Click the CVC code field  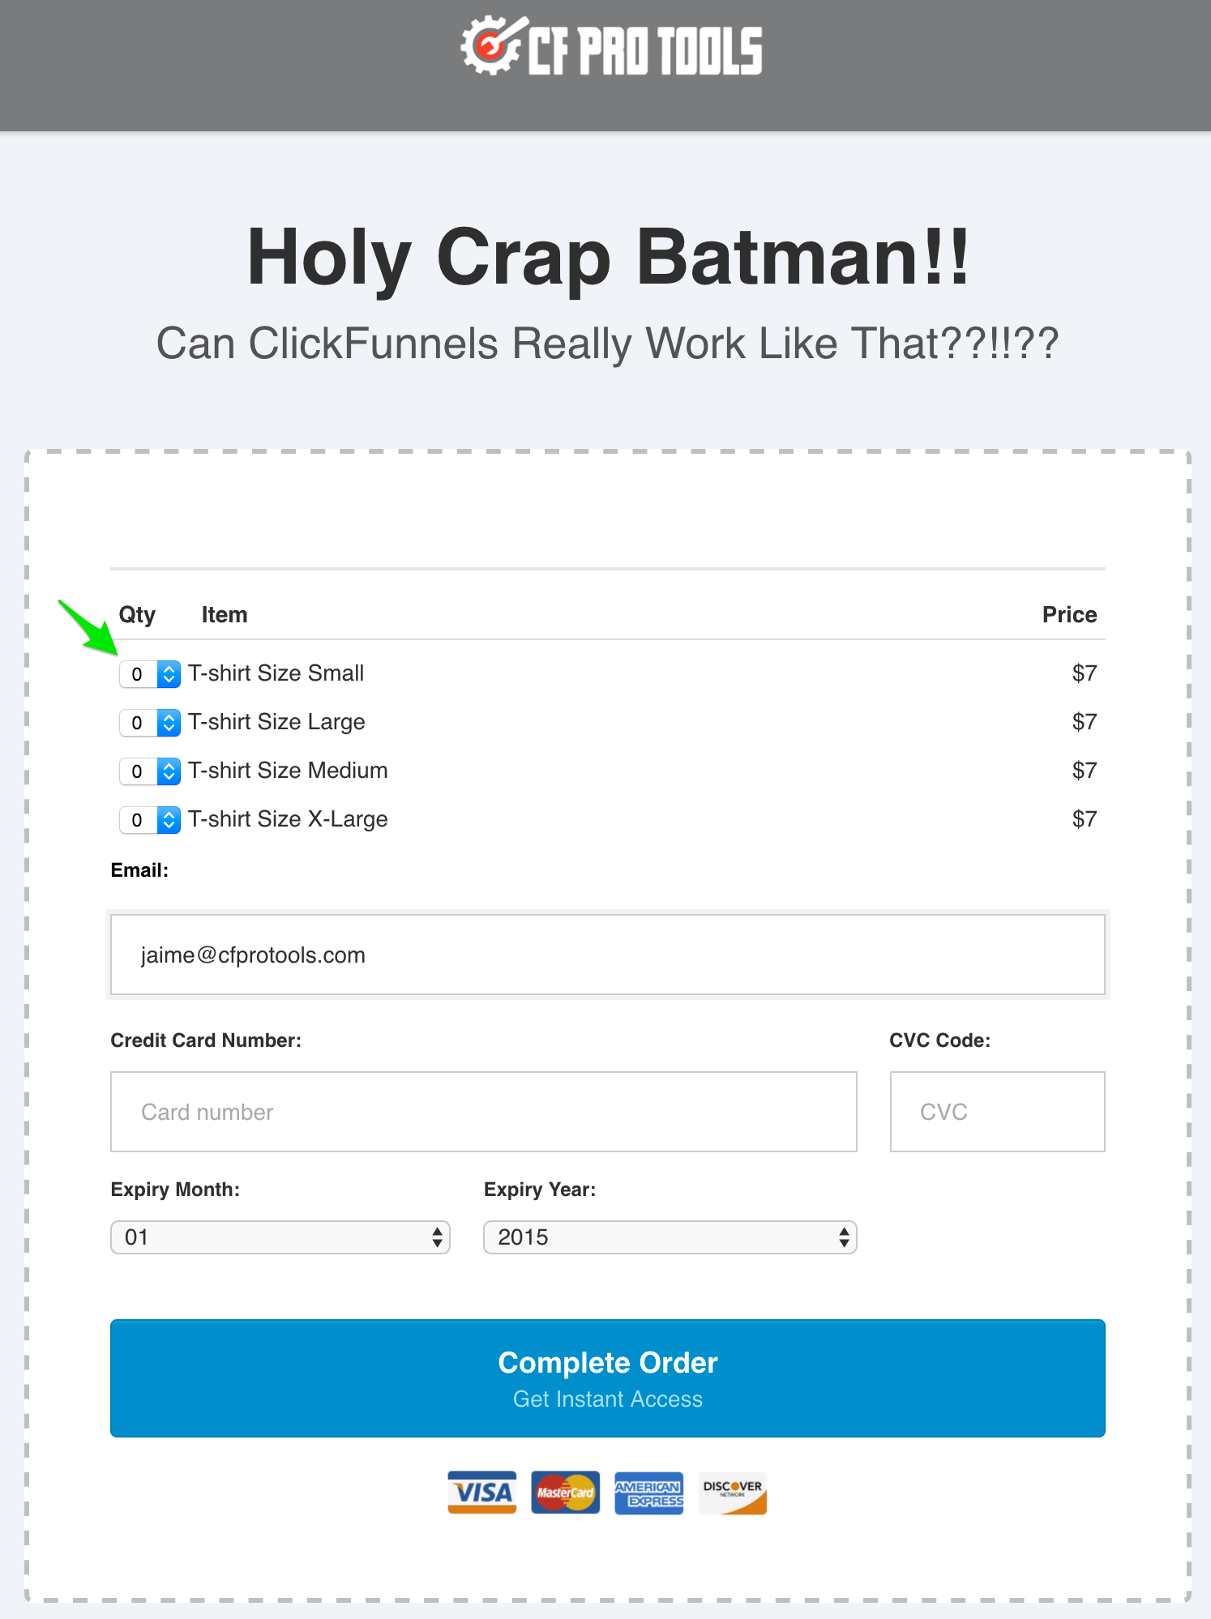pos(997,1112)
